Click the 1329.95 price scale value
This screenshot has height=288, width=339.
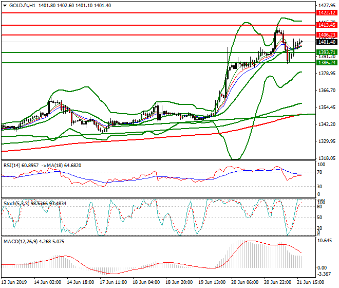point(327,141)
